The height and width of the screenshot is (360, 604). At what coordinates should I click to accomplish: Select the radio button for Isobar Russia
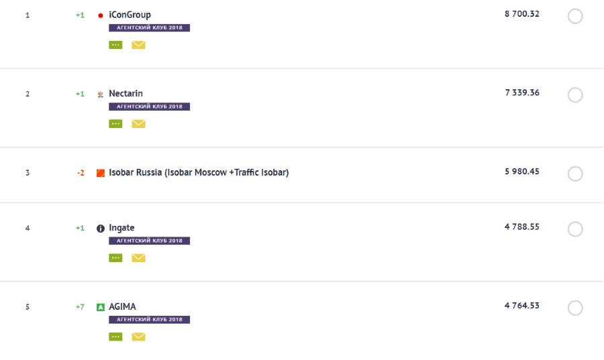pyautogui.click(x=575, y=174)
